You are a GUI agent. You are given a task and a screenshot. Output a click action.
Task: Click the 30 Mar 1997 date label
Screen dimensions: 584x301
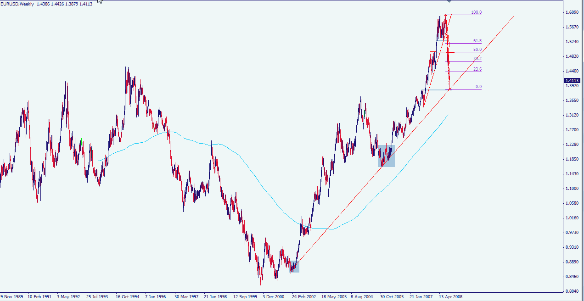(186, 297)
